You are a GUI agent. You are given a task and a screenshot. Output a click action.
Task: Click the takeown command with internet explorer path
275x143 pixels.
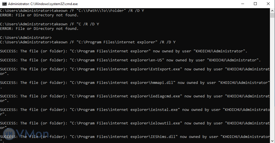click(88, 42)
